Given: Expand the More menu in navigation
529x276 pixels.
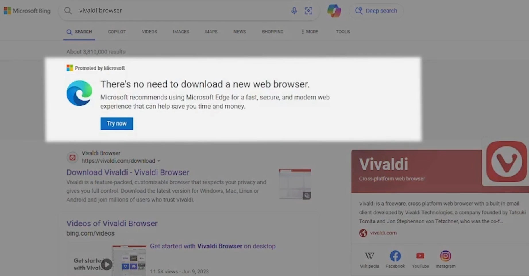Looking at the screenshot, I should coord(310,32).
